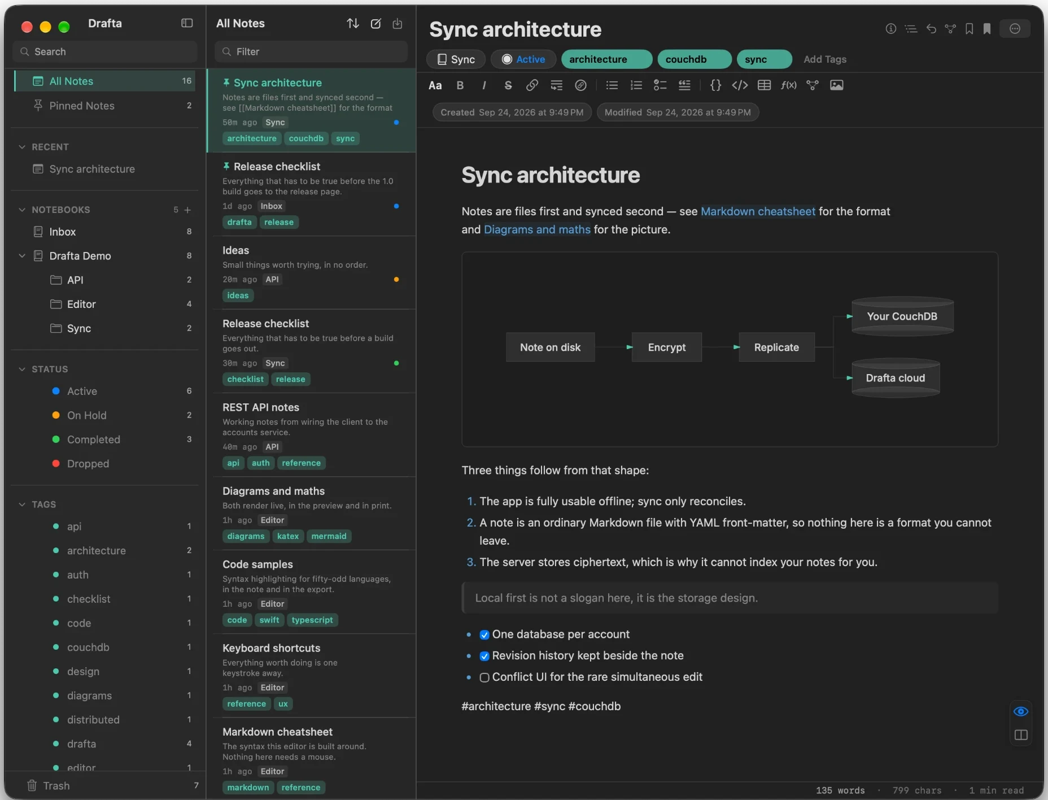Collapse the NOTEBOOKS section

pos(22,210)
